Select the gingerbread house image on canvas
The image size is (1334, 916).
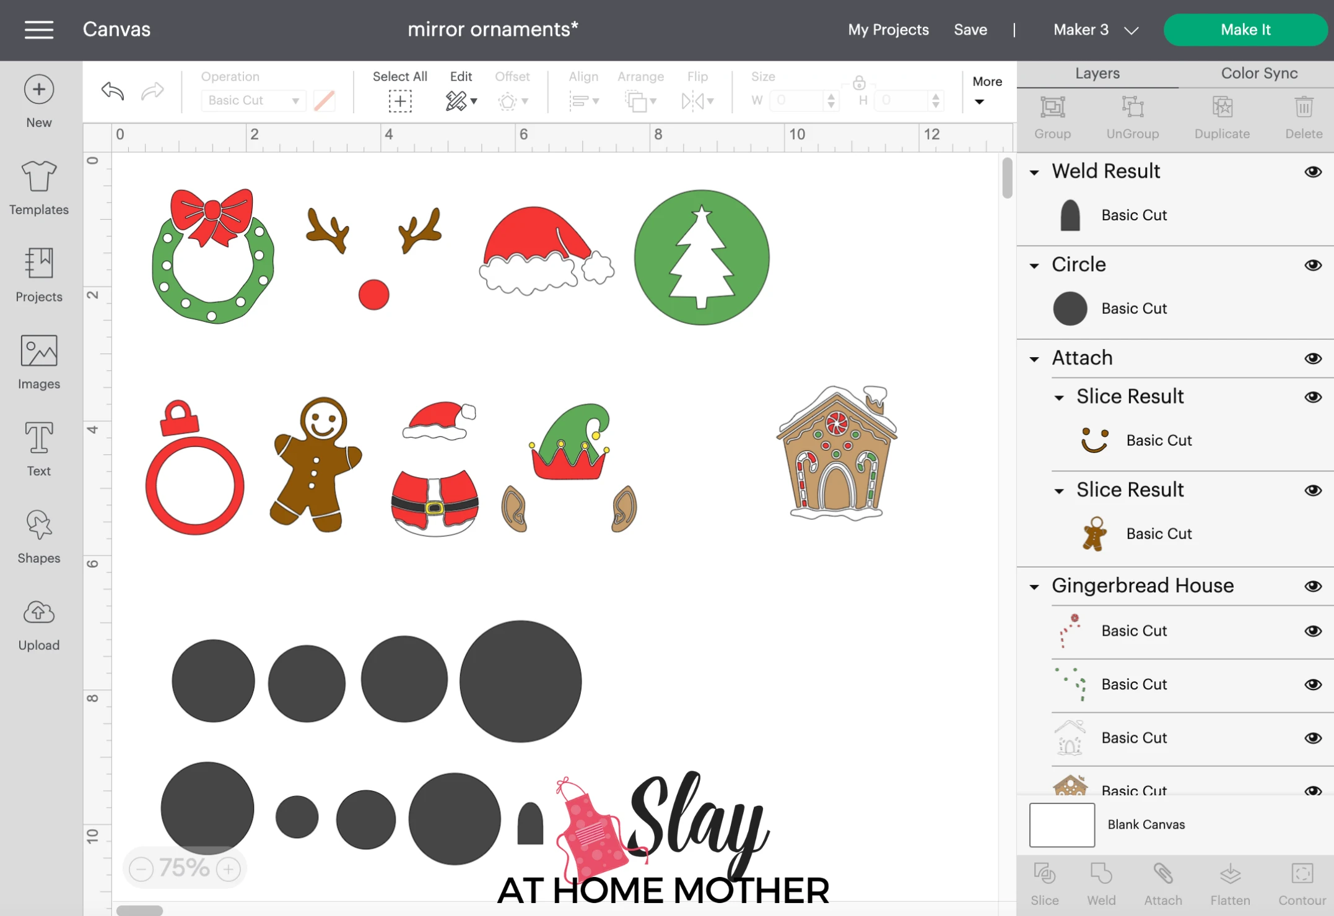837,452
